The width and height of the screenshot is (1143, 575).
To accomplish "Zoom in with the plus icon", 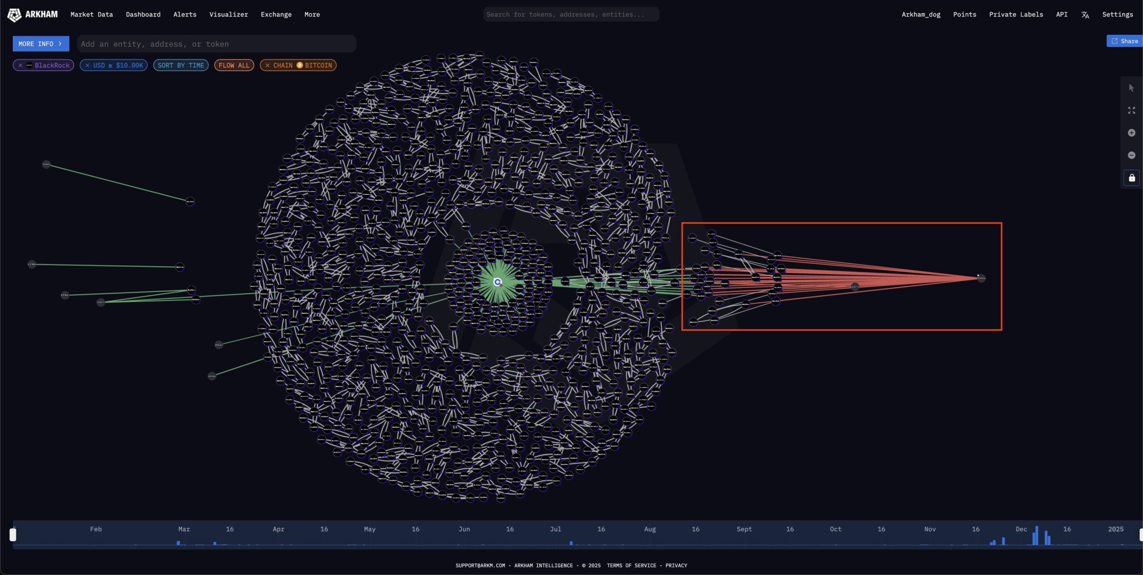I will coord(1131,133).
